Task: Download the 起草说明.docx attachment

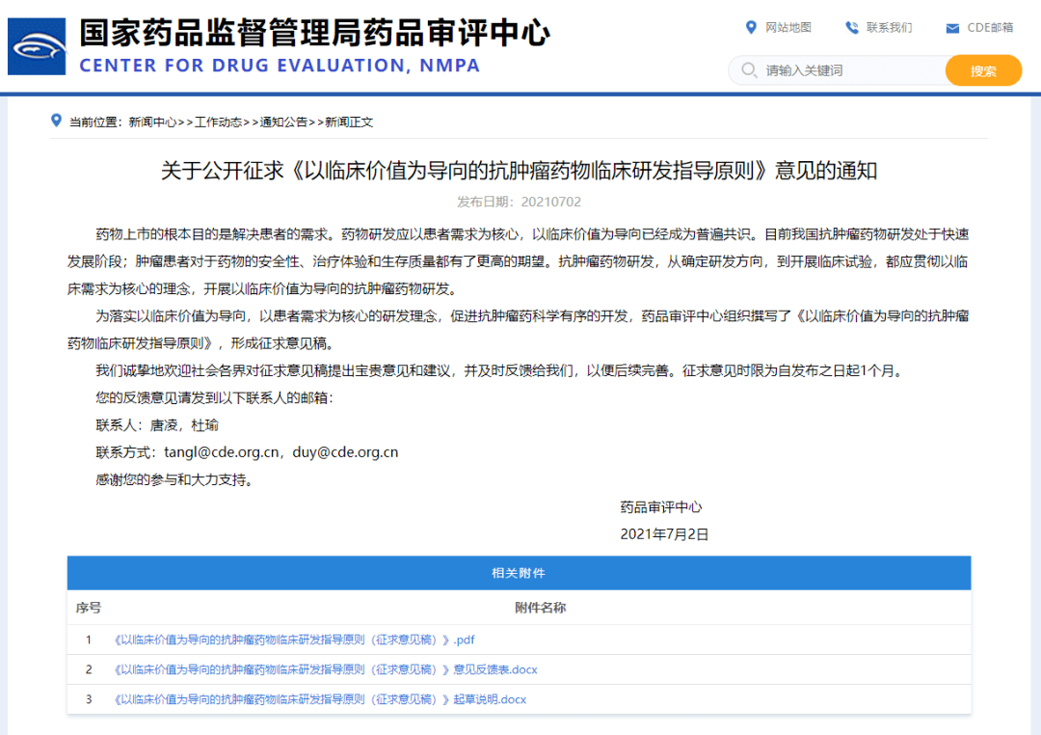Action: point(320,699)
